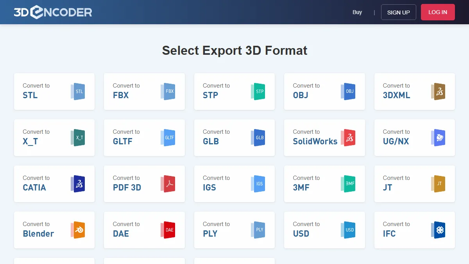Open the Buy page link
The width and height of the screenshot is (469, 264).
click(x=357, y=12)
